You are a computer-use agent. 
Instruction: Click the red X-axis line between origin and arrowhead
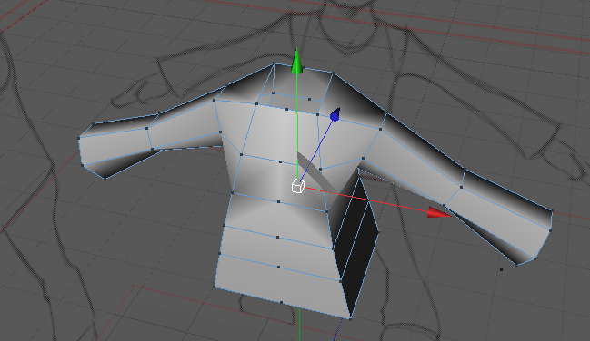tap(365, 200)
